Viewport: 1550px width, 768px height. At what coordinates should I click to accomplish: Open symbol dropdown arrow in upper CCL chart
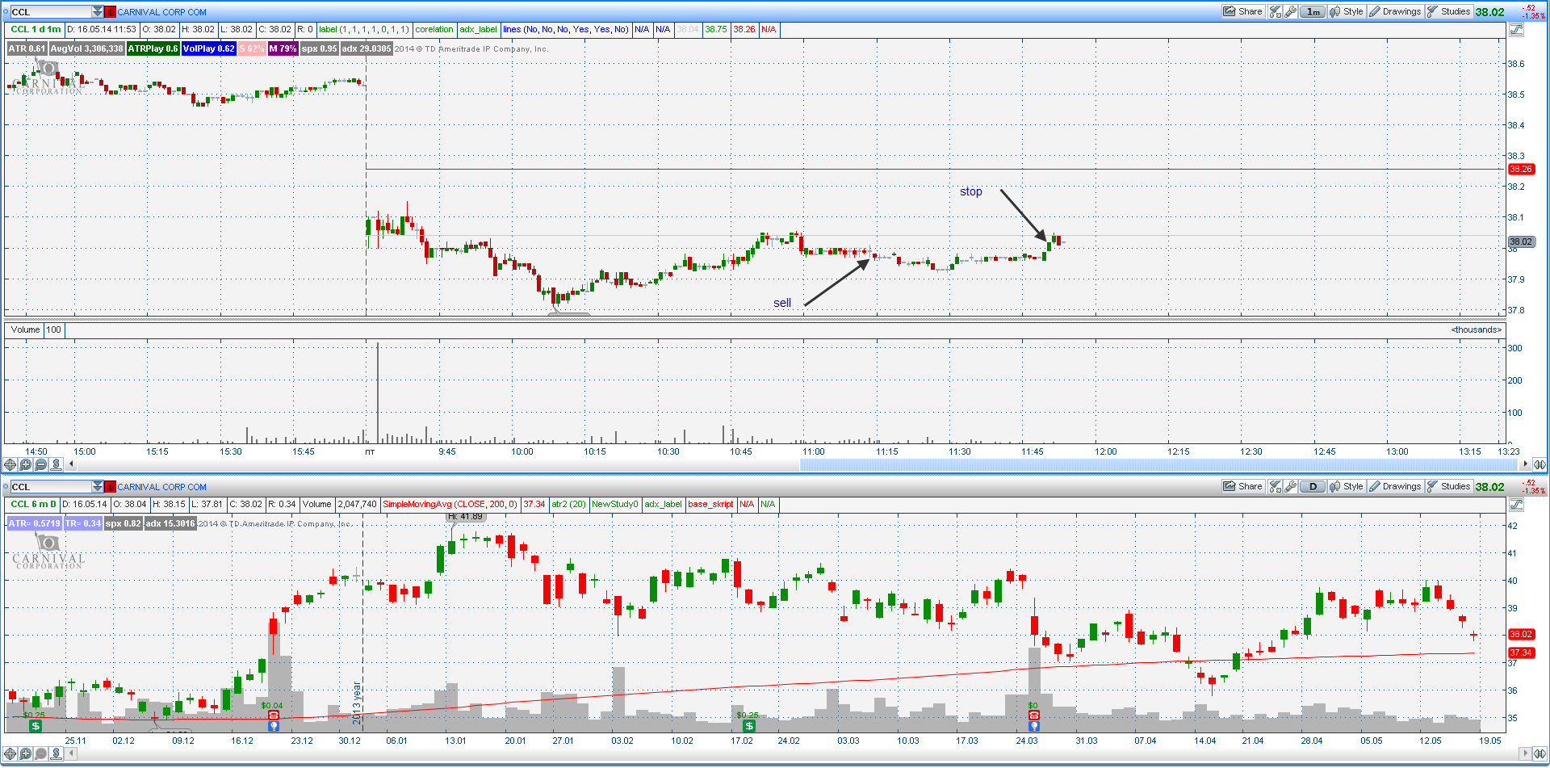[x=98, y=12]
